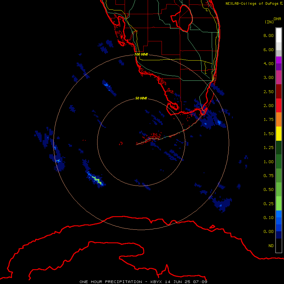Select the 1.00 legend value
Screen dimensions: 284x284
coord(269,162)
